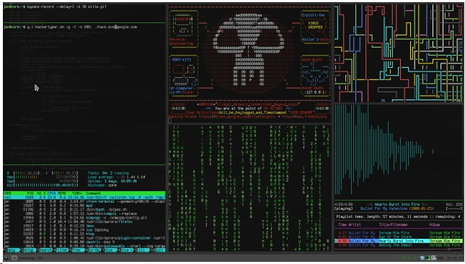465x264 pixels.
Task: Open htop F2 Setup menu
Action: [x=28, y=250]
